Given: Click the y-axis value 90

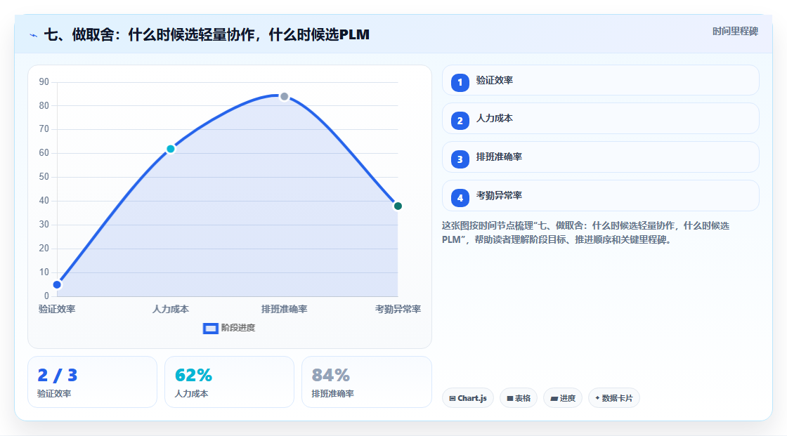Looking at the screenshot, I should [x=44, y=81].
